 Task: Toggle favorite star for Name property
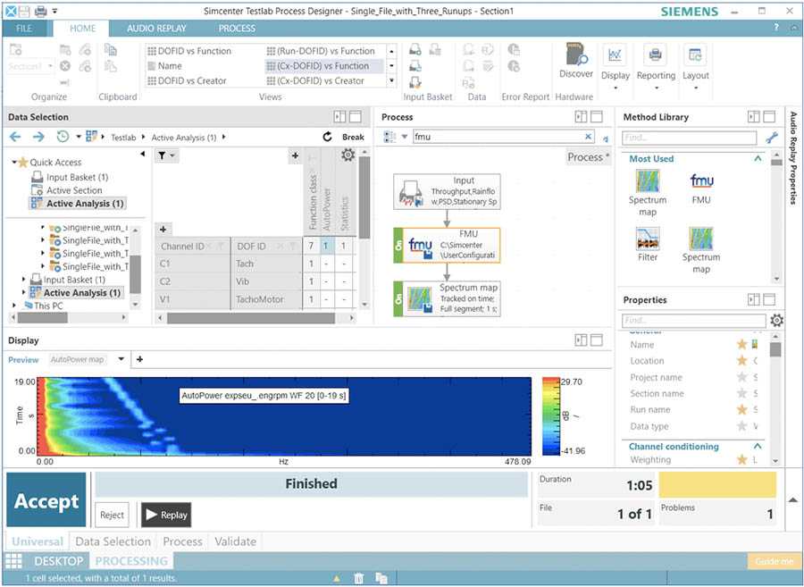point(741,345)
